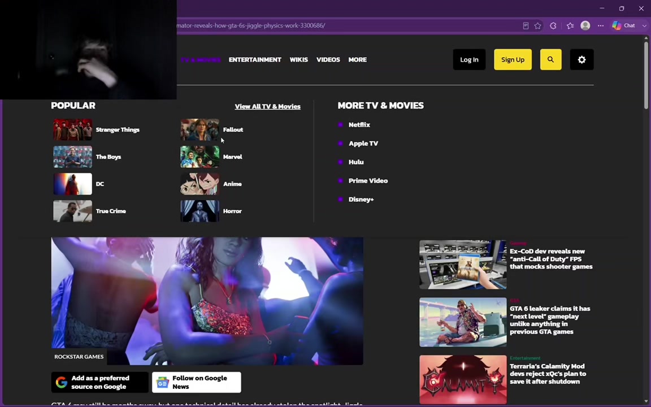This screenshot has height=407, width=651.
Task: Click the Marvel text link
Action: pos(232,157)
